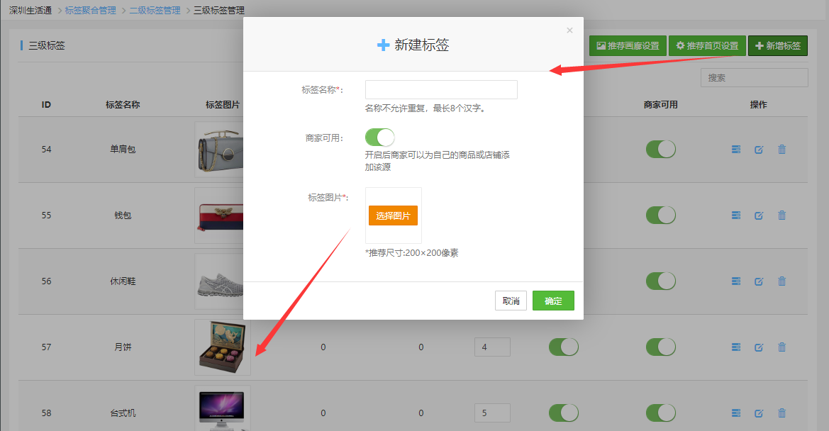The image size is (829, 431).
Task: Toggle the left switch in row 57 月饼
Action: tap(564, 347)
